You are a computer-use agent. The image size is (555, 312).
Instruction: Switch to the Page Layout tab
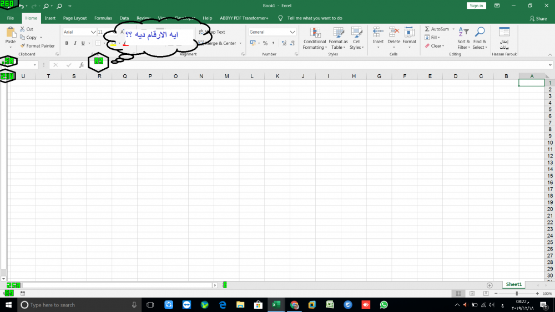pos(75,18)
